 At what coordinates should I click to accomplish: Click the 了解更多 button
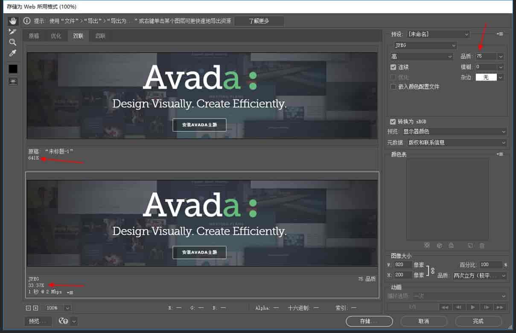pyautogui.click(x=259, y=21)
